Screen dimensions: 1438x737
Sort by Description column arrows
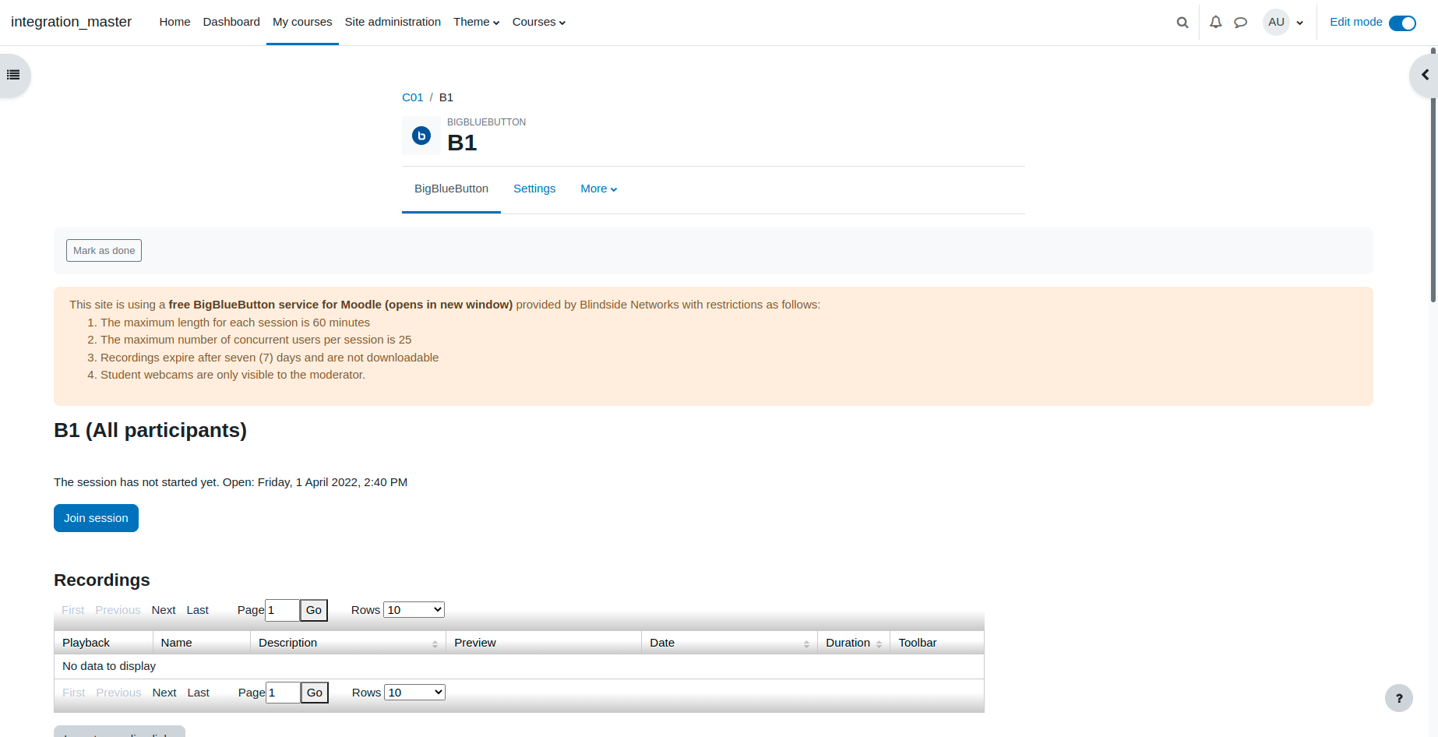tap(435, 644)
